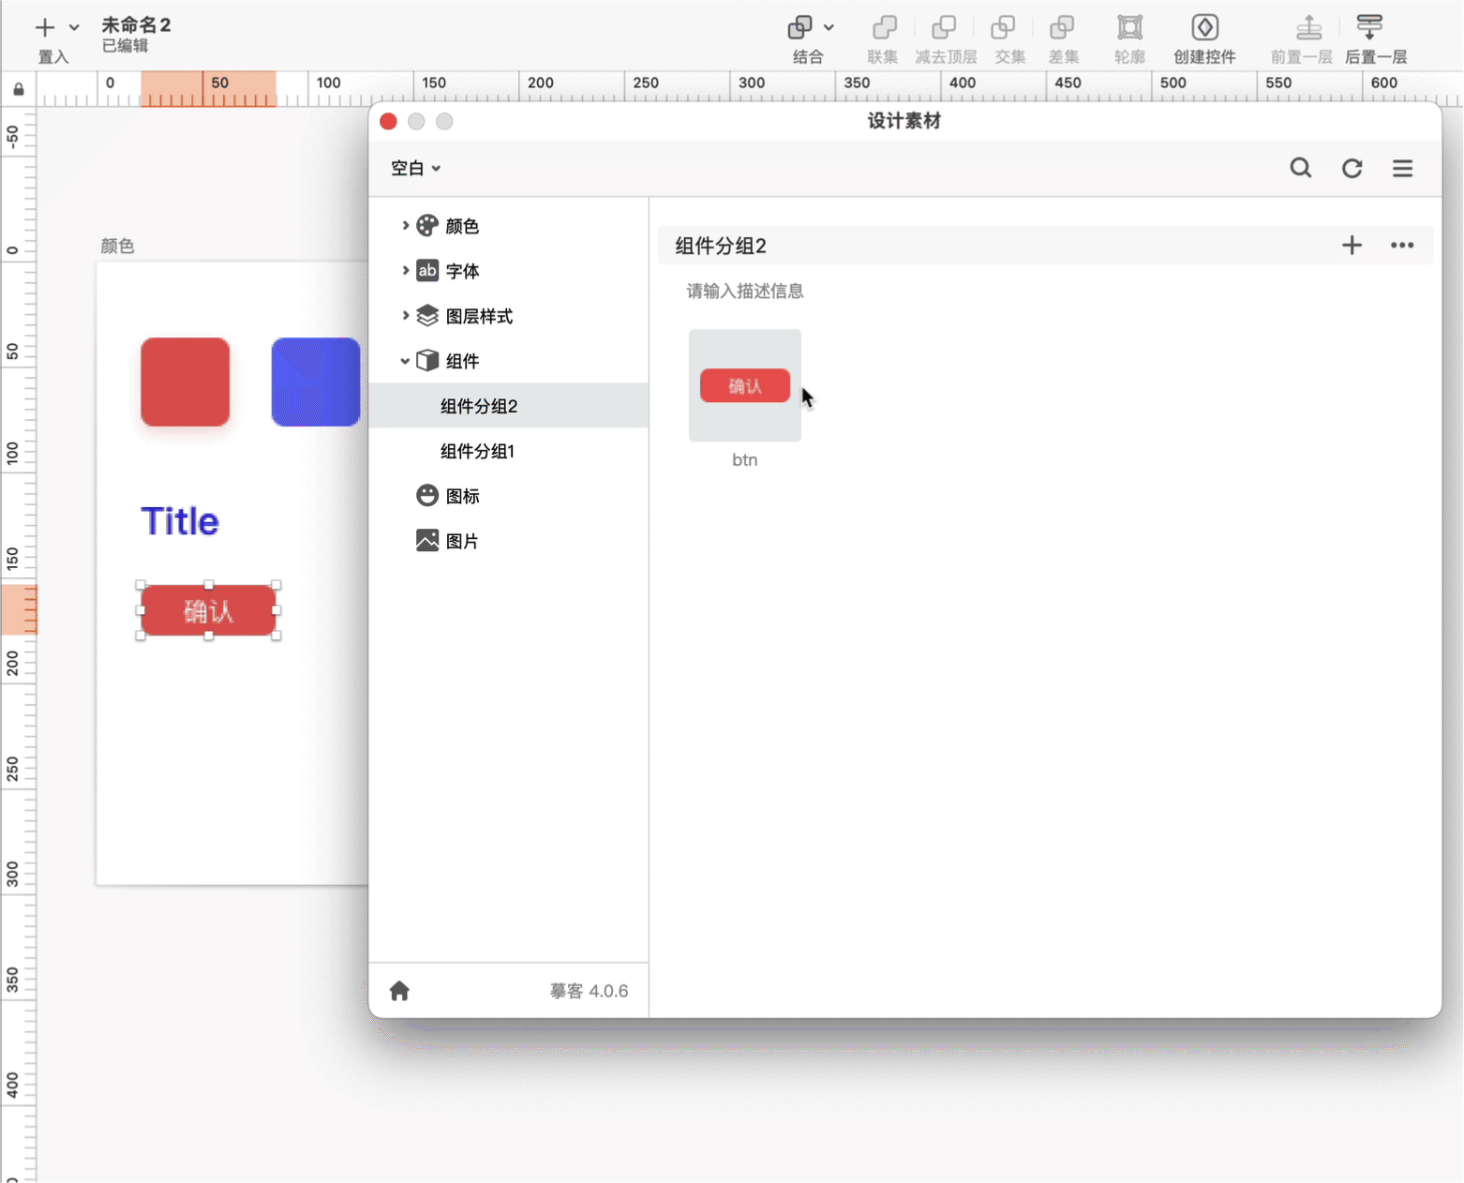Screen dimensions: 1464x1183
Task: Toggle the ruler lock icon
Action: pyautogui.click(x=19, y=90)
